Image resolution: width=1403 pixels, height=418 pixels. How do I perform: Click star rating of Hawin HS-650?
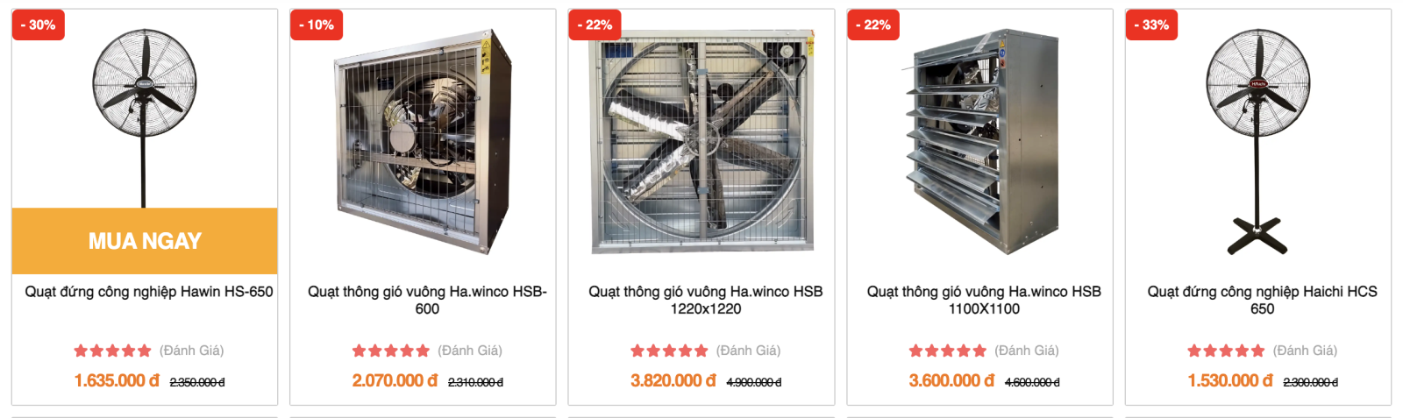(x=112, y=351)
